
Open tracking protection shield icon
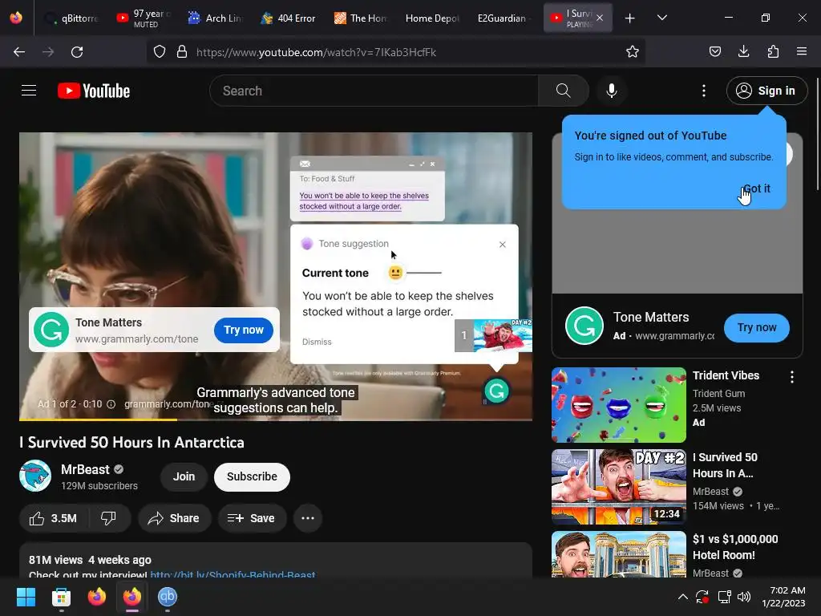(160, 52)
